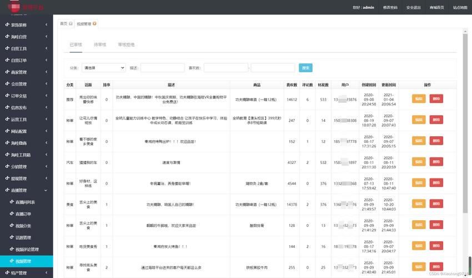The height and width of the screenshot is (278, 472).
Task: Expand the 运营工具 menu chevron
Action: pyautogui.click(x=46, y=119)
